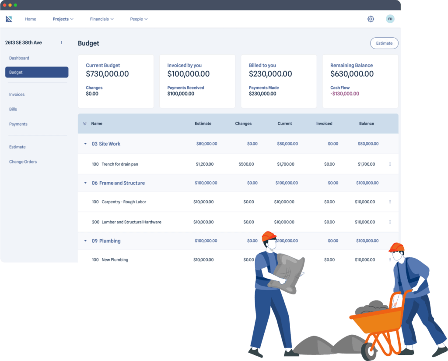Collapse the 09 Plumbing section
The height and width of the screenshot is (361, 448).
pos(85,241)
